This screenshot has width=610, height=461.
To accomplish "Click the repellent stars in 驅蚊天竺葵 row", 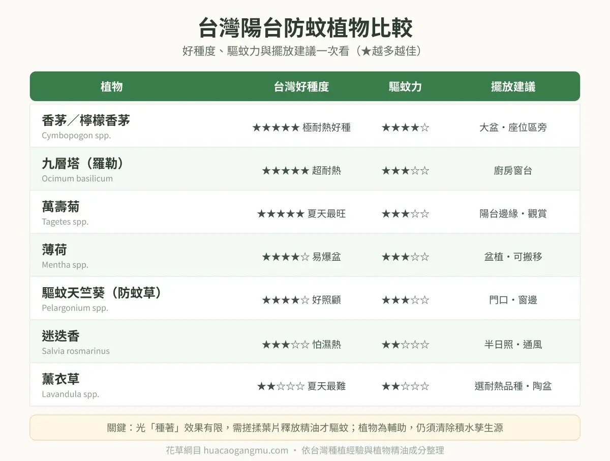I will [x=405, y=300].
